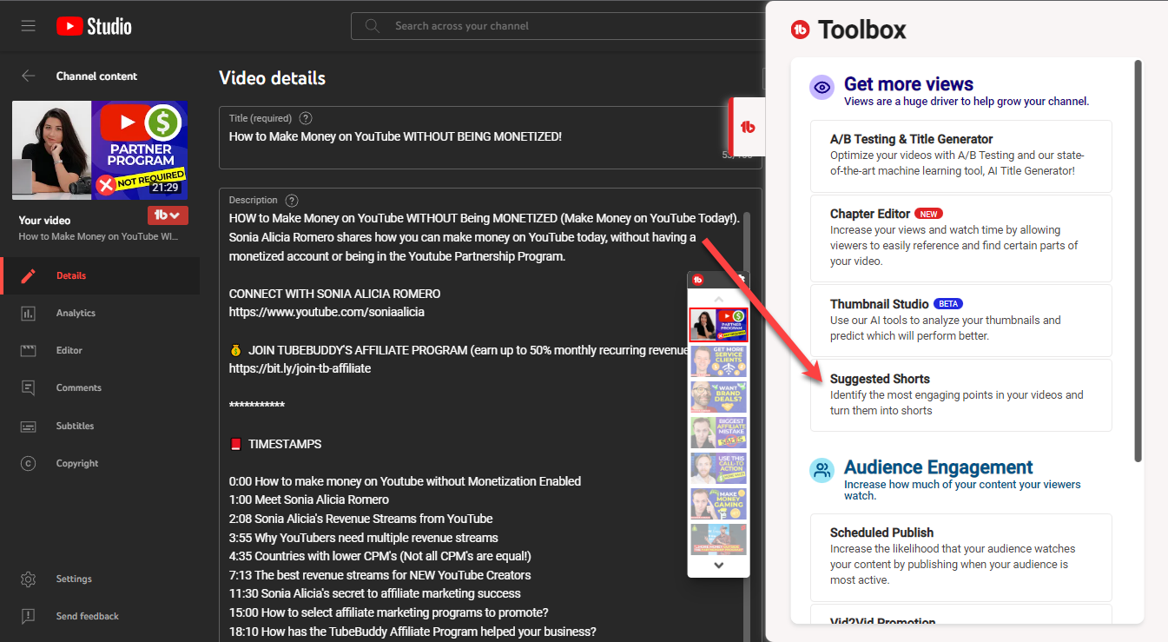Open the Subtitles sidebar item
This screenshot has width=1168, height=642.
tap(75, 426)
